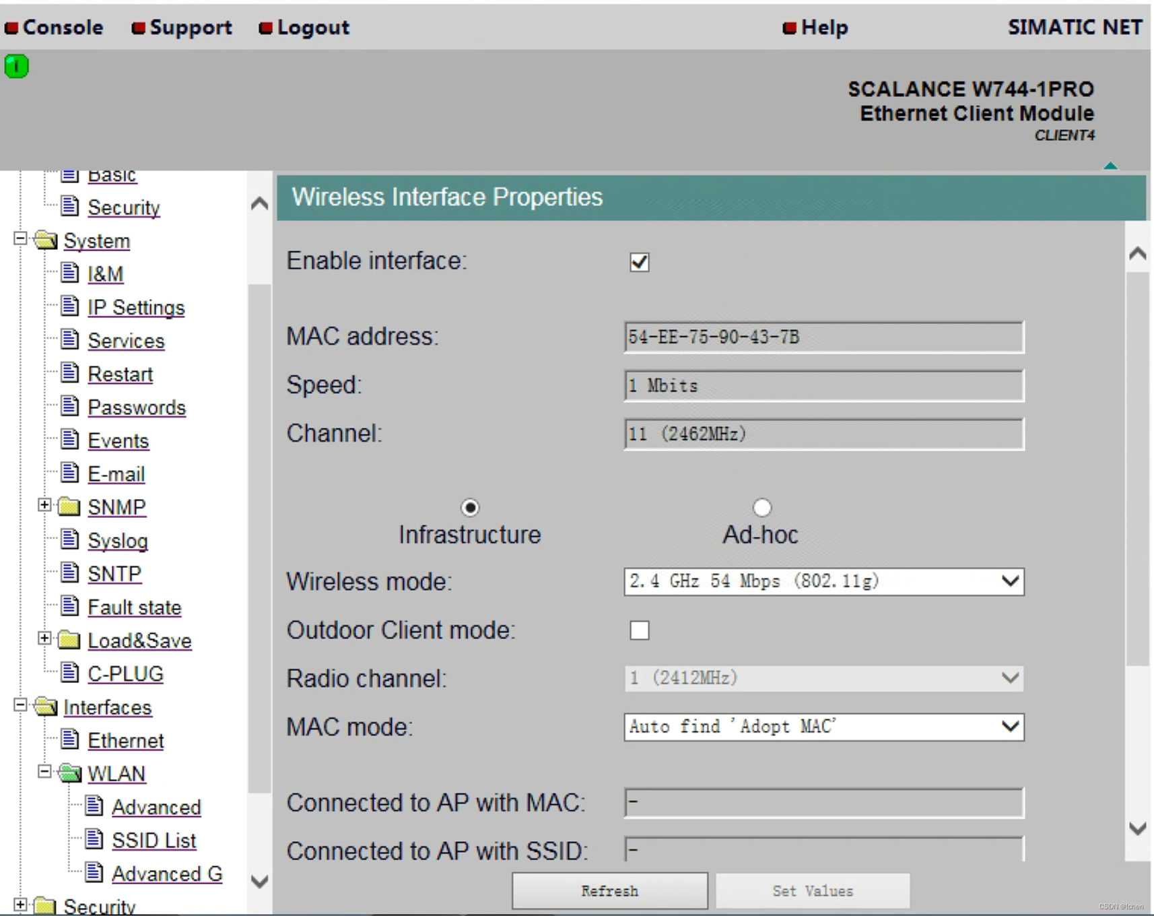
Task: Click the Connected to AP with MAC field
Action: point(824,803)
